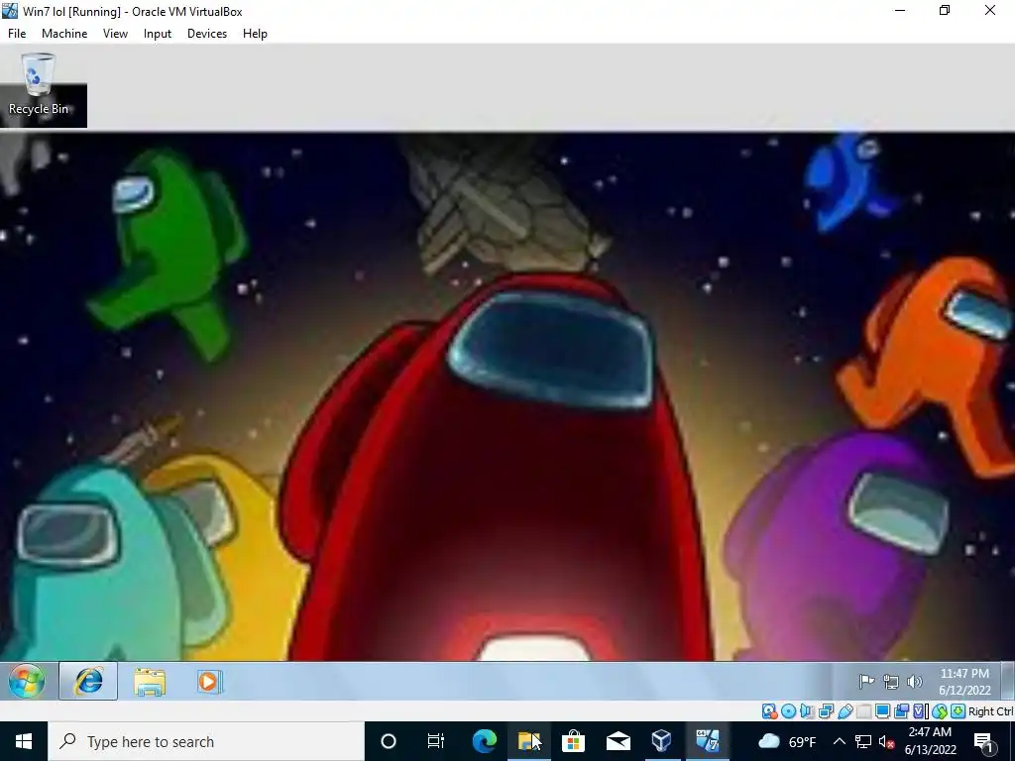The width and height of the screenshot is (1015, 761).
Task: Open the guest volume speaker icon
Action: [915, 682]
